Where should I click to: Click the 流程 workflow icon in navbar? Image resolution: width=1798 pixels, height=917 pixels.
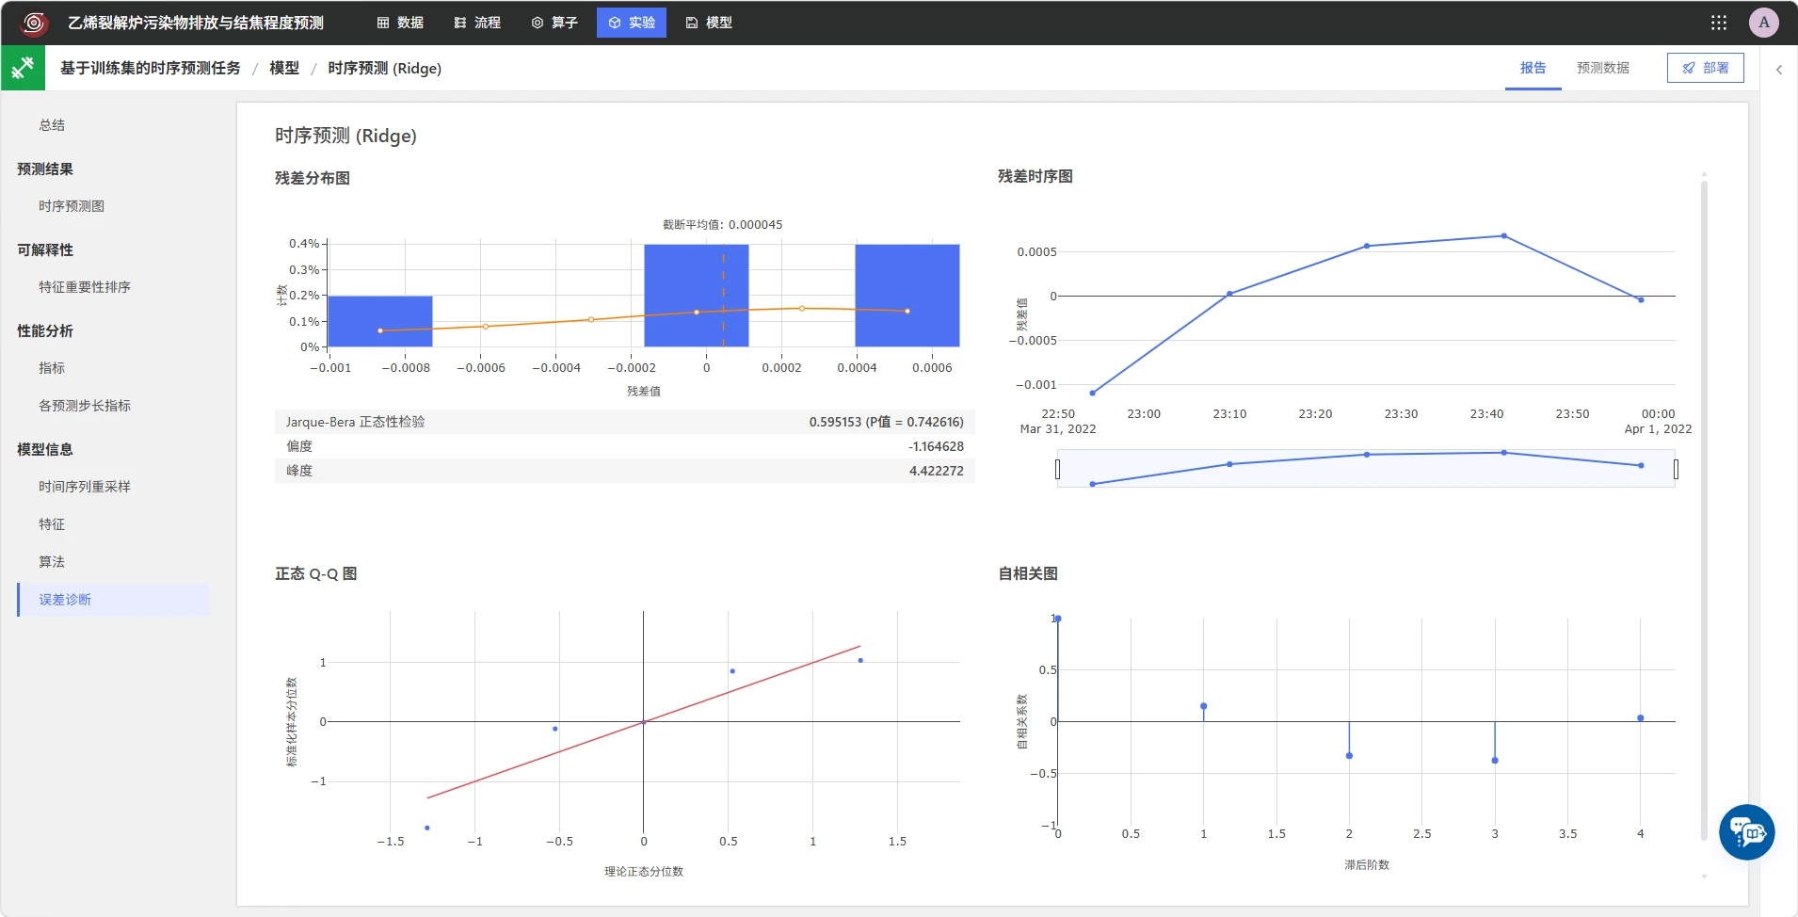(460, 23)
